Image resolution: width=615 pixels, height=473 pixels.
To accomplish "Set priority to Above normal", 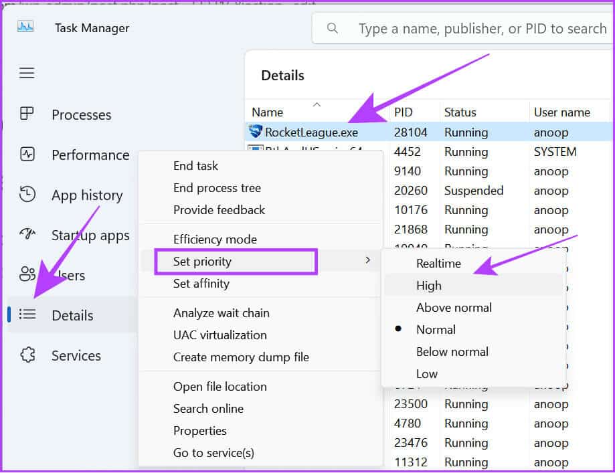I will [454, 308].
